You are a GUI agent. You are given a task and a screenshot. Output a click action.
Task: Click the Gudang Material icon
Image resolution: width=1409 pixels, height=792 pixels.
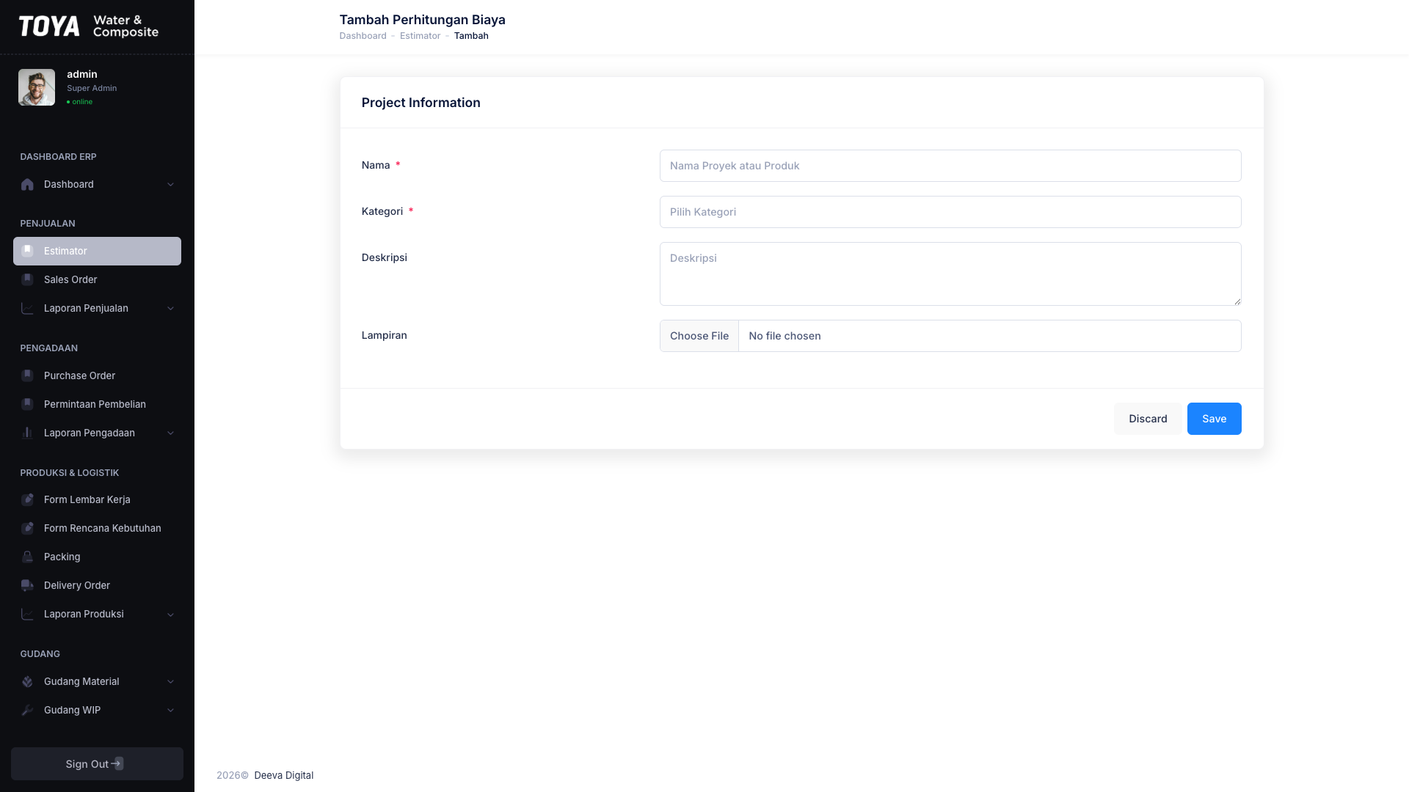pyautogui.click(x=27, y=681)
